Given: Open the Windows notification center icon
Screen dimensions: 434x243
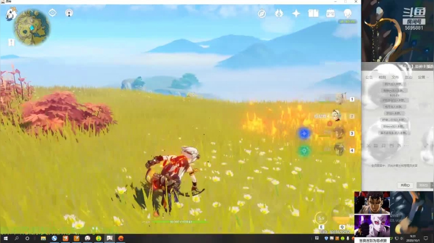Looking at the screenshot, I should [426, 238].
